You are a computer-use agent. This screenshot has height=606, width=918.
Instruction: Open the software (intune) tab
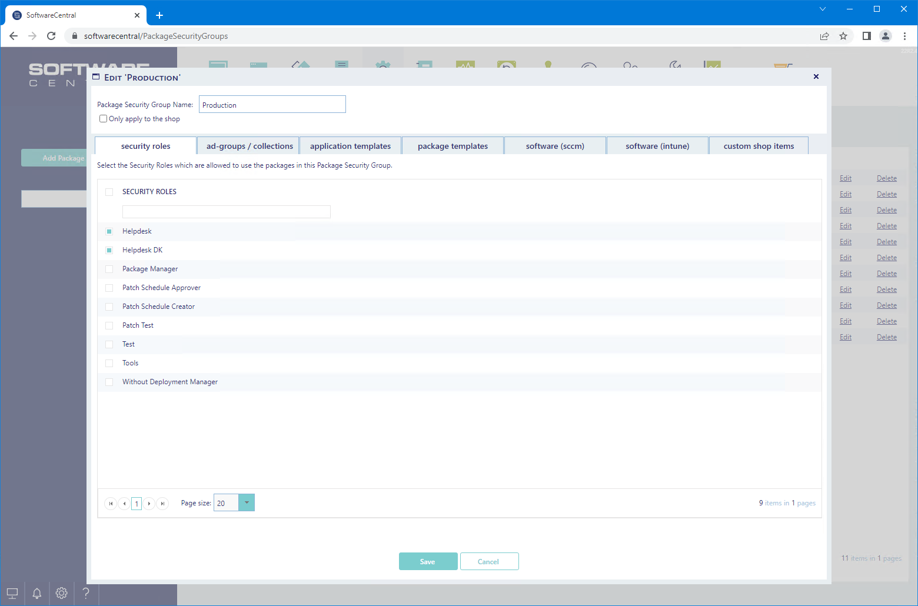[657, 146]
